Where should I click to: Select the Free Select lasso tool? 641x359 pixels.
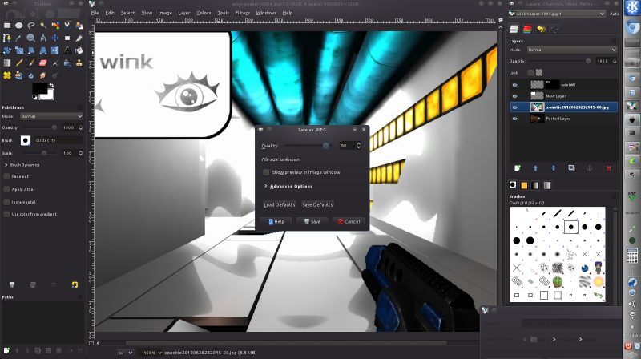click(x=31, y=26)
